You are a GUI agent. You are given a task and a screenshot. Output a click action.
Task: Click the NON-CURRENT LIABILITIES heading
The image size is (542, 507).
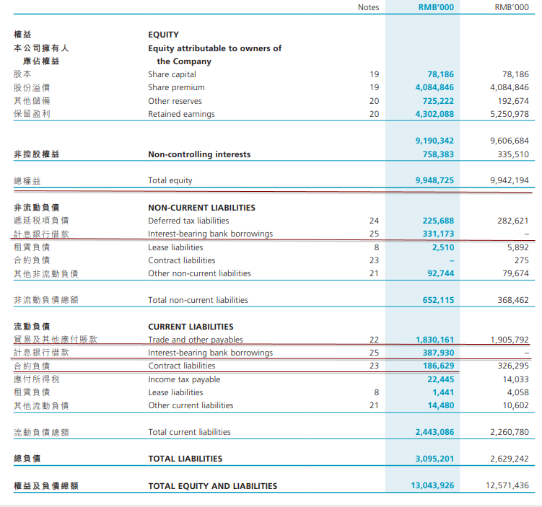(x=201, y=208)
